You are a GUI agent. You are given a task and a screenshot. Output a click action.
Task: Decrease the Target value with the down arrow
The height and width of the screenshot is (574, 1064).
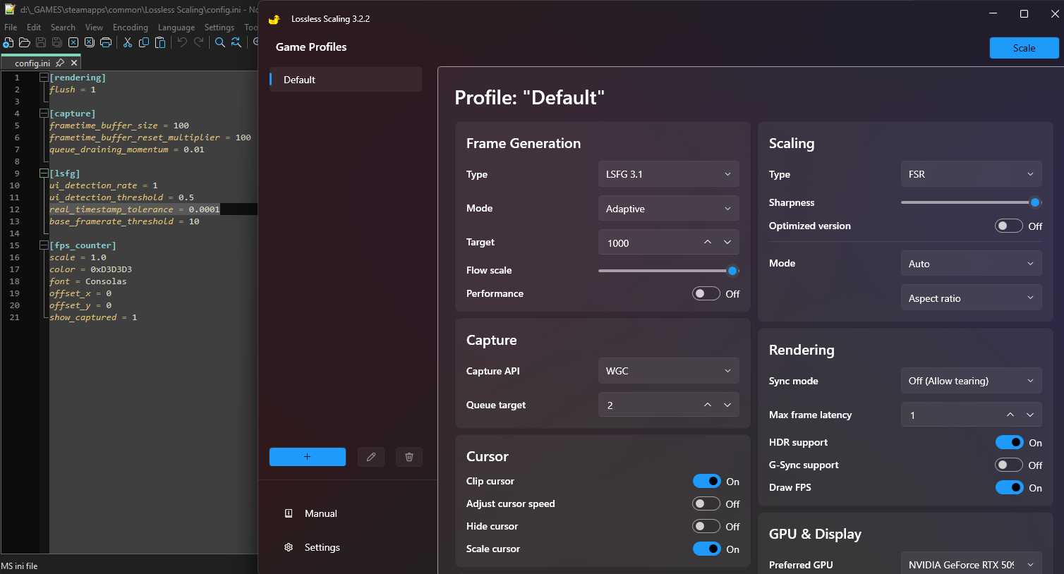[x=727, y=243]
